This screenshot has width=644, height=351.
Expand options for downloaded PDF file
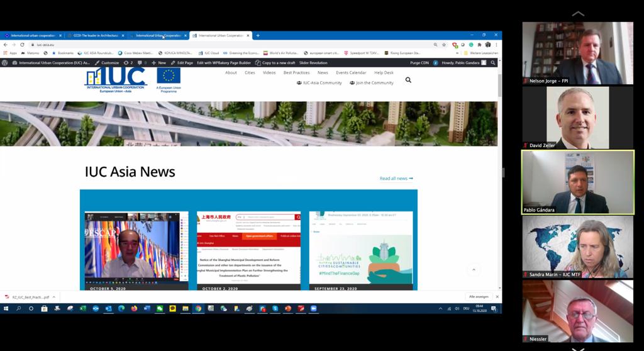tap(54, 297)
